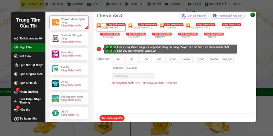This screenshot has height=136, width=273.
Task: Go to the Casino menu item
Action: [x=75, y=4]
